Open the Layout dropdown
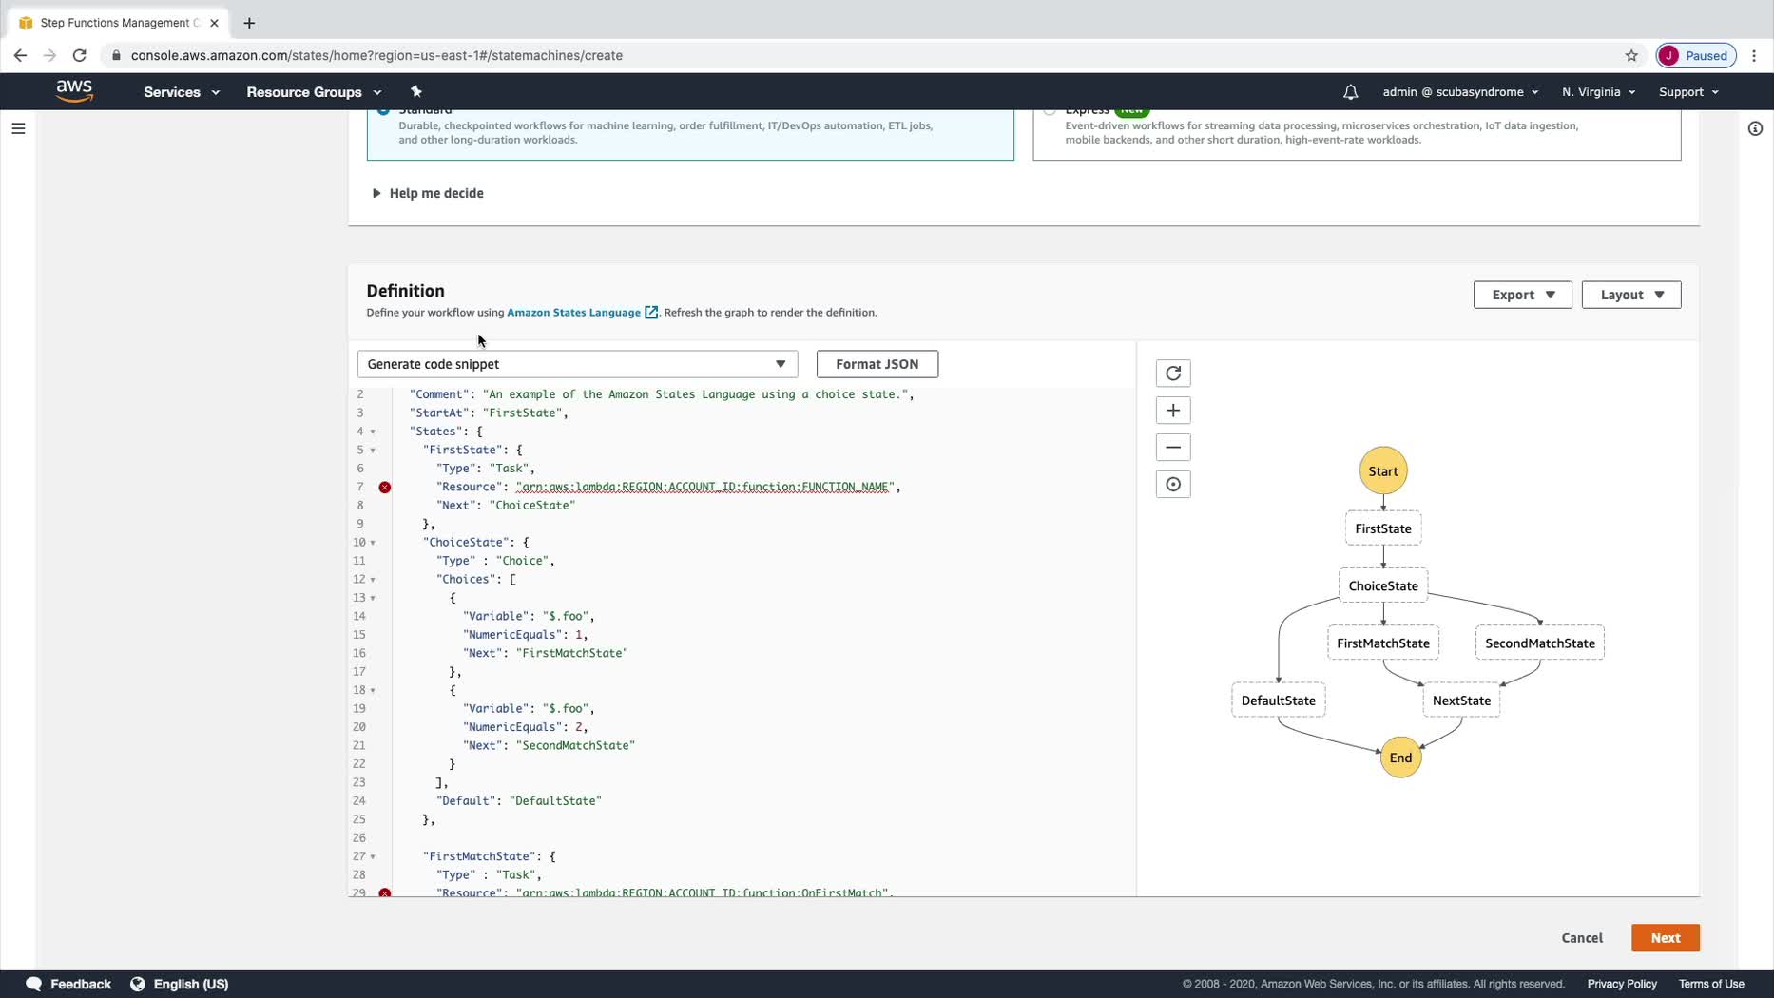 pyautogui.click(x=1631, y=295)
